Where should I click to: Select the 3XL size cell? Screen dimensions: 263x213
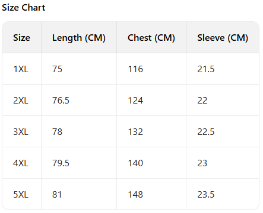point(21,132)
